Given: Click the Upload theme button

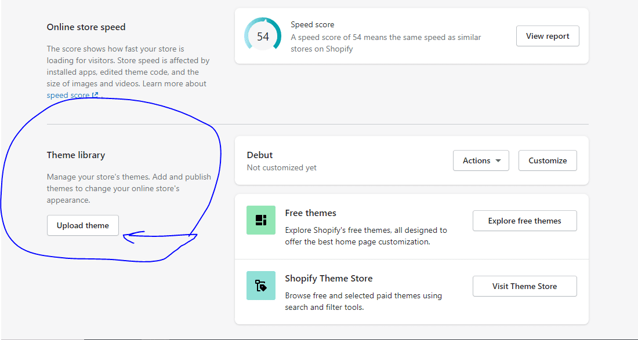Looking at the screenshot, I should (83, 225).
